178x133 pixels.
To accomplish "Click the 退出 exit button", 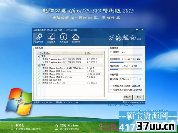I will 139,97.
